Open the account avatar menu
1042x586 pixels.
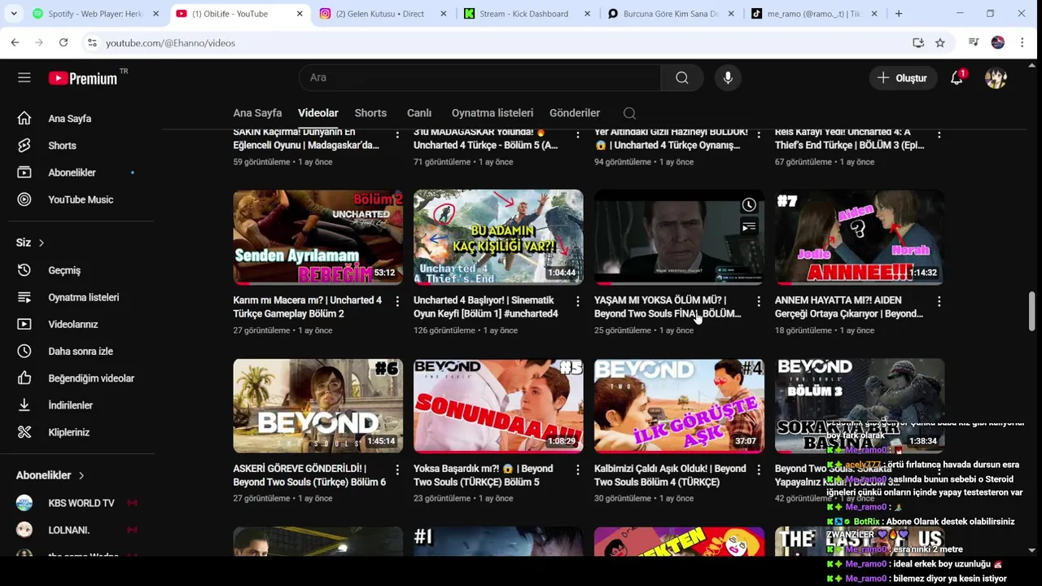coord(996,77)
